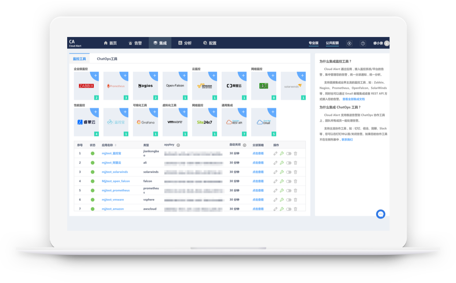Click the wrench icon for mjjtest_prometheus
456x283 pixels.
(x=282, y=191)
